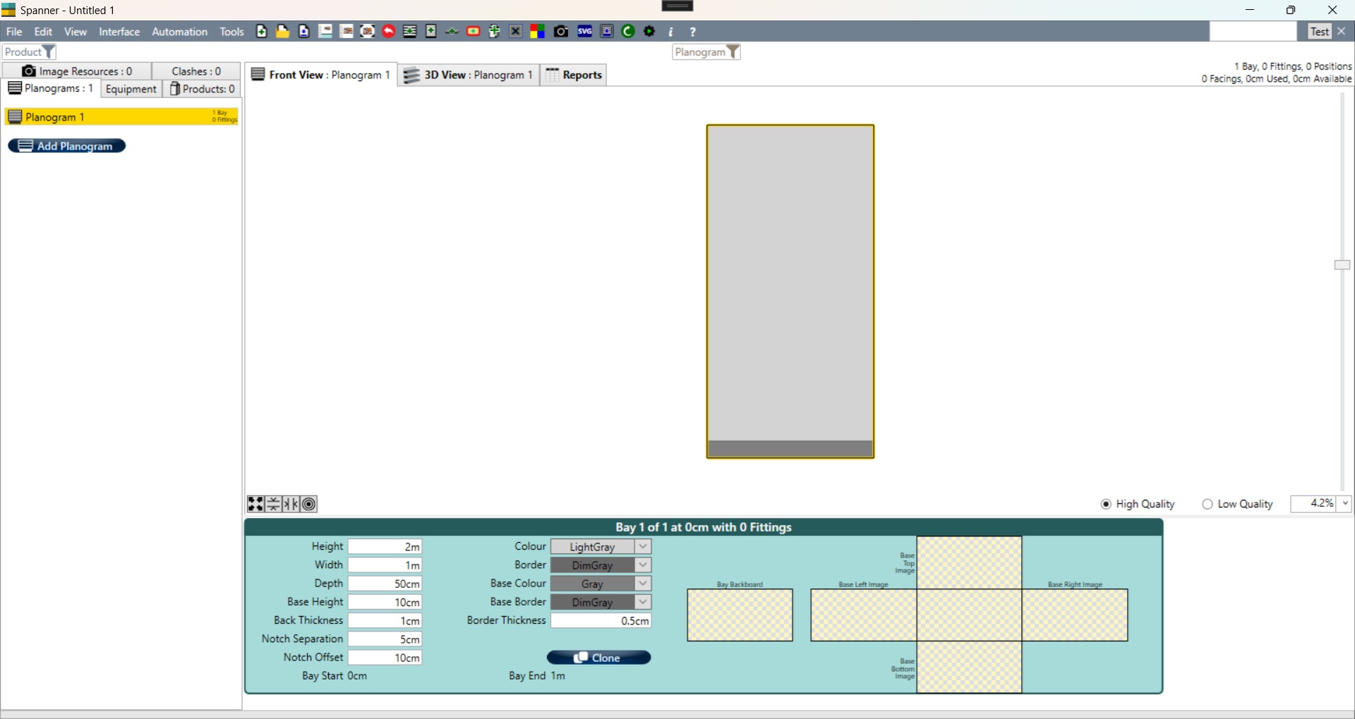Click the Add Planogram button

point(67,146)
